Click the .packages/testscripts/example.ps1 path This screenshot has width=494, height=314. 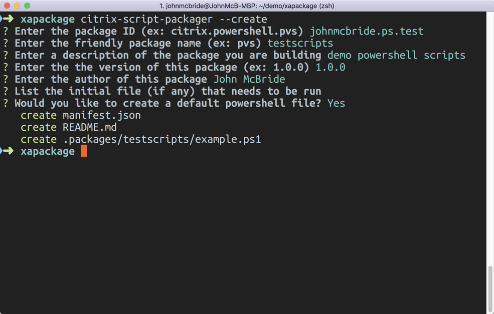(161, 139)
